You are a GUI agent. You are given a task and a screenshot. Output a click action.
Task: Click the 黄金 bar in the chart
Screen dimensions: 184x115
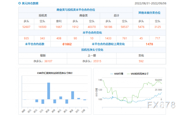73,95
